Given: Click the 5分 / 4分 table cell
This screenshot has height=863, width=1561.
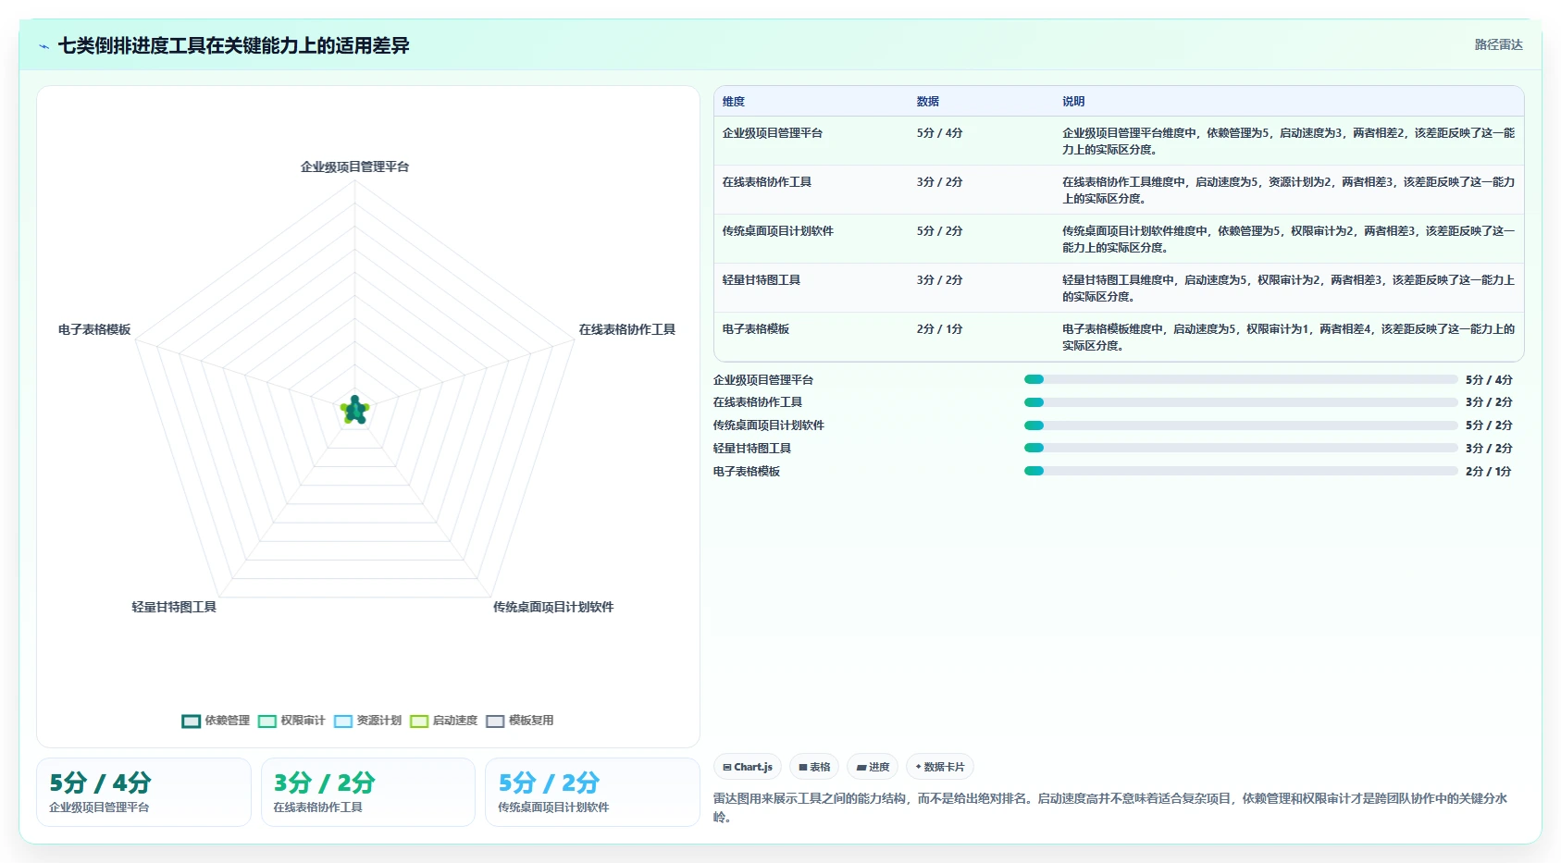Looking at the screenshot, I should coord(939,133).
